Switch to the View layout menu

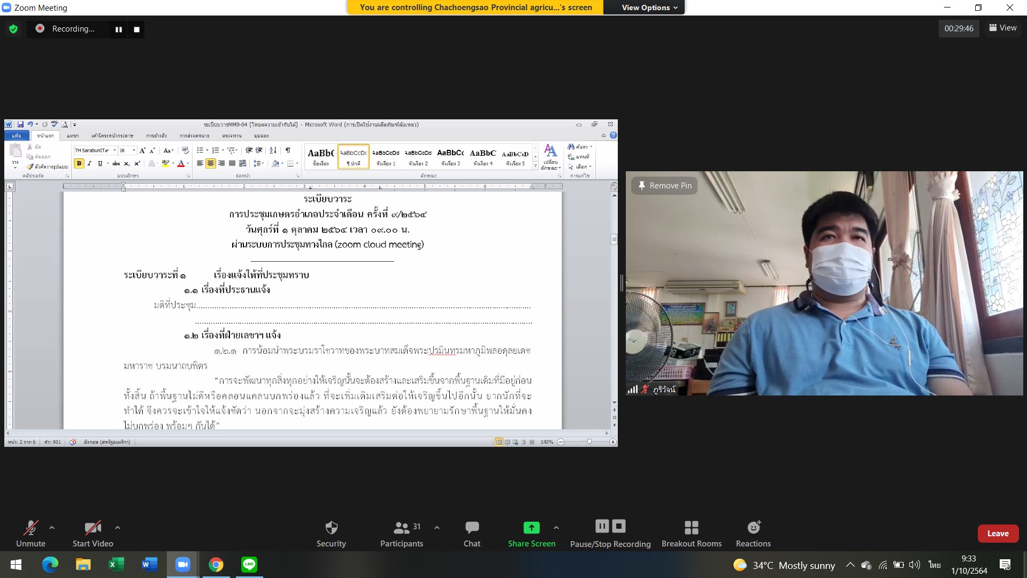[1003, 28]
